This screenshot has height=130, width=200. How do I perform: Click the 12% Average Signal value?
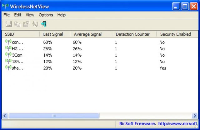coord(77,62)
